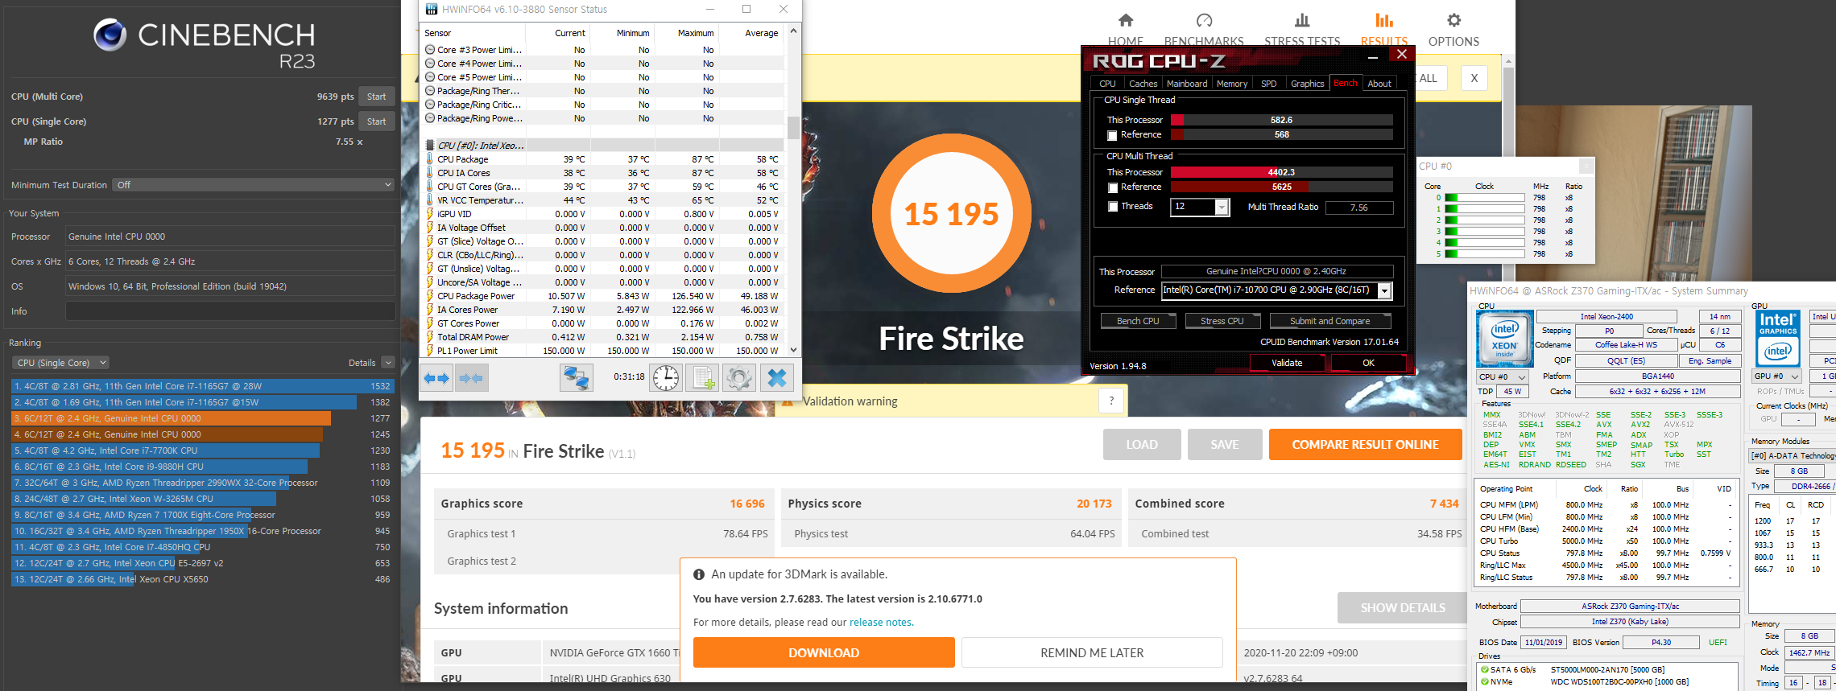Click COMPARE RESULT ONLINE in 3DMark

1365,444
